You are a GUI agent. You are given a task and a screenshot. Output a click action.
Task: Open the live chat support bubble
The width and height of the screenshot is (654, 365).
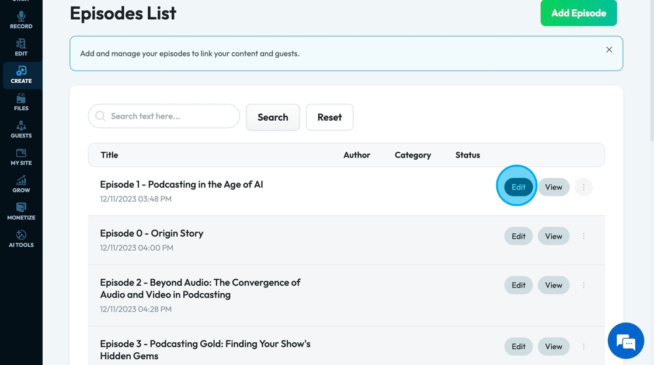click(x=625, y=341)
